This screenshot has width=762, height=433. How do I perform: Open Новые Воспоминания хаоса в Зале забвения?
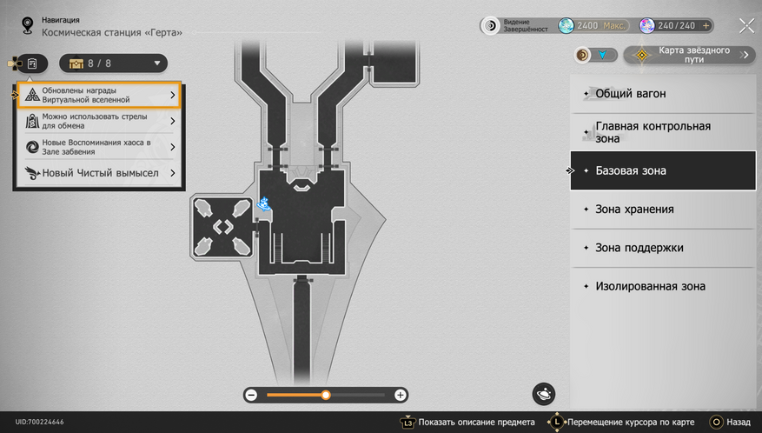99,147
